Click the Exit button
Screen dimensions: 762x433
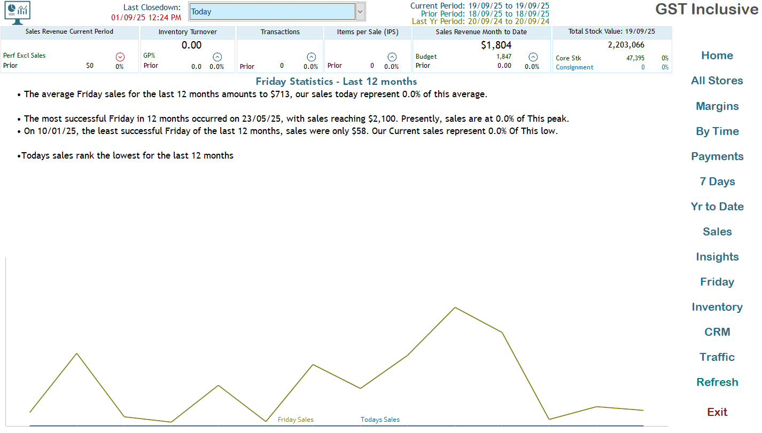717,412
